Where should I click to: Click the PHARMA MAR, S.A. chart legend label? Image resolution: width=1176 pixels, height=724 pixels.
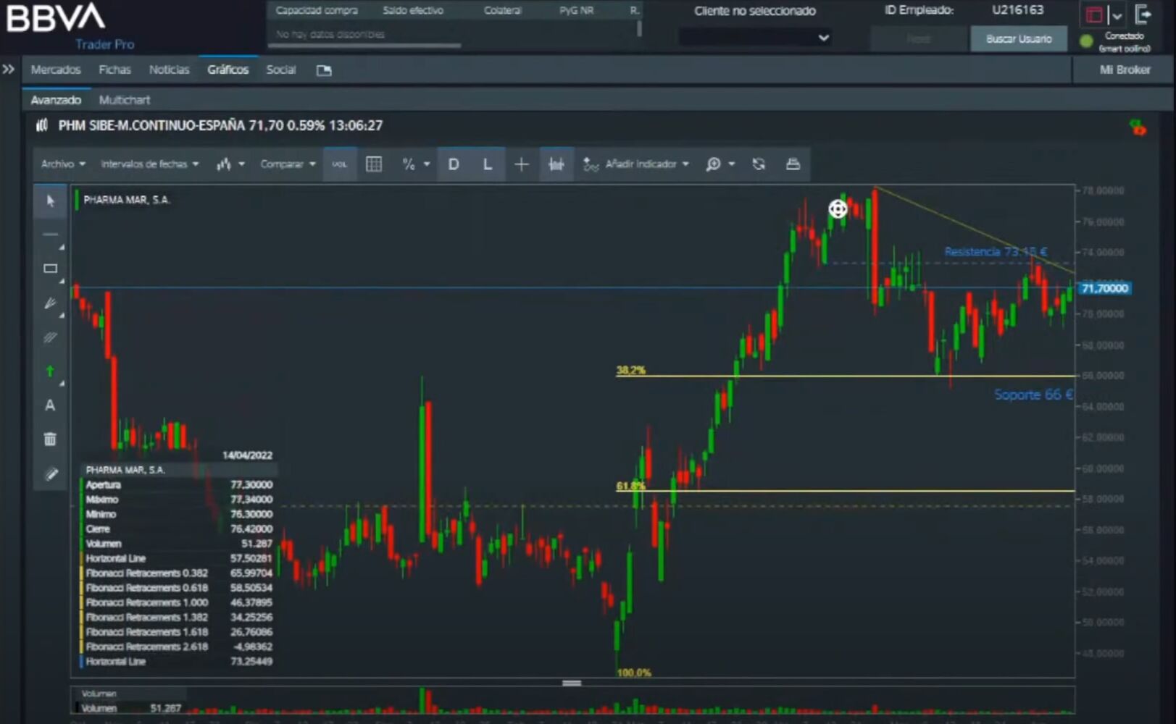[127, 200]
